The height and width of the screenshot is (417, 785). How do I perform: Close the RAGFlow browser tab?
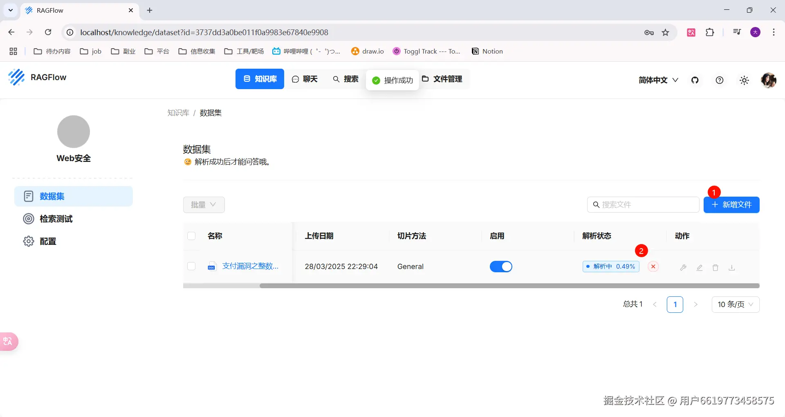point(131,10)
